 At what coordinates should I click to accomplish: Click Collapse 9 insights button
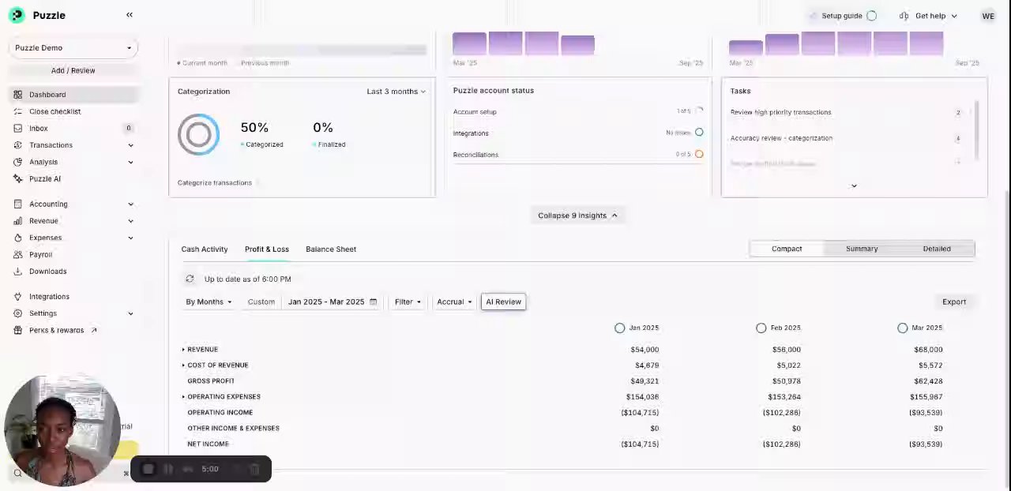[x=577, y=216]
